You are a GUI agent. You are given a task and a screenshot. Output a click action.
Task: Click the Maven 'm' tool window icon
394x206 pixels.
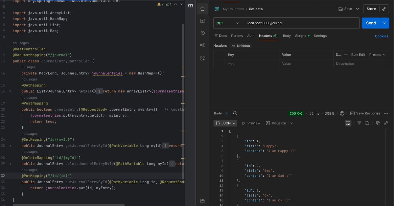[190, 6]
